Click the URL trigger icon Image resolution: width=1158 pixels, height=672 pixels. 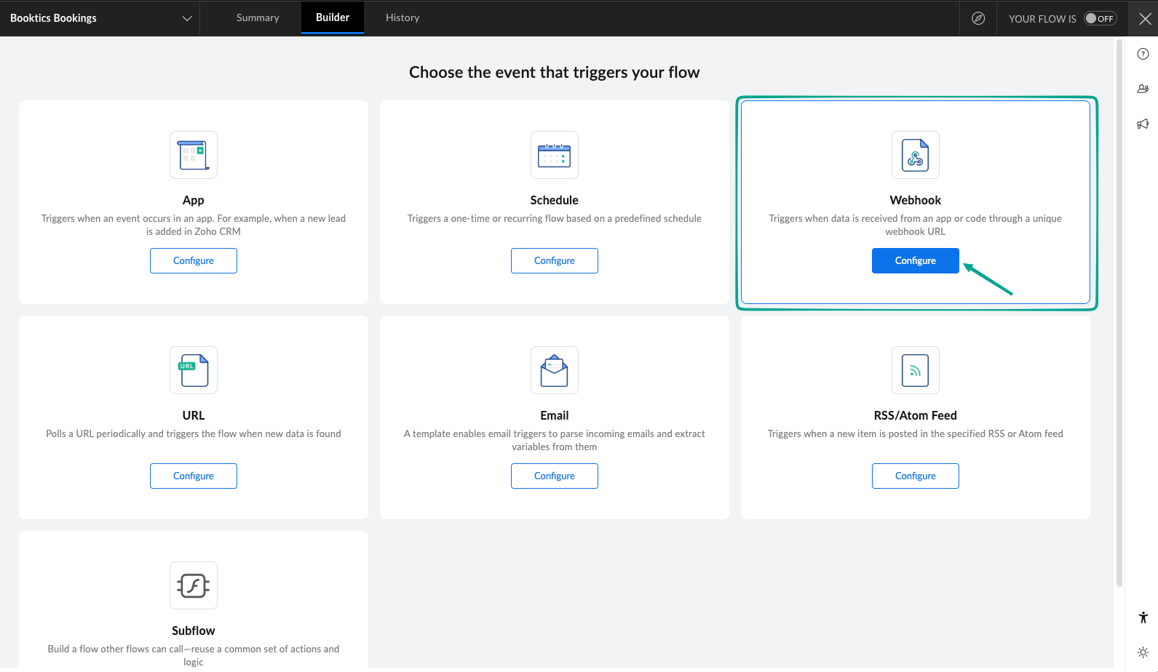point(194,370)
